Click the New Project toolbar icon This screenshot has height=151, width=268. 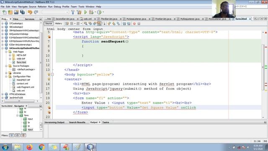(x=10, y=12)
